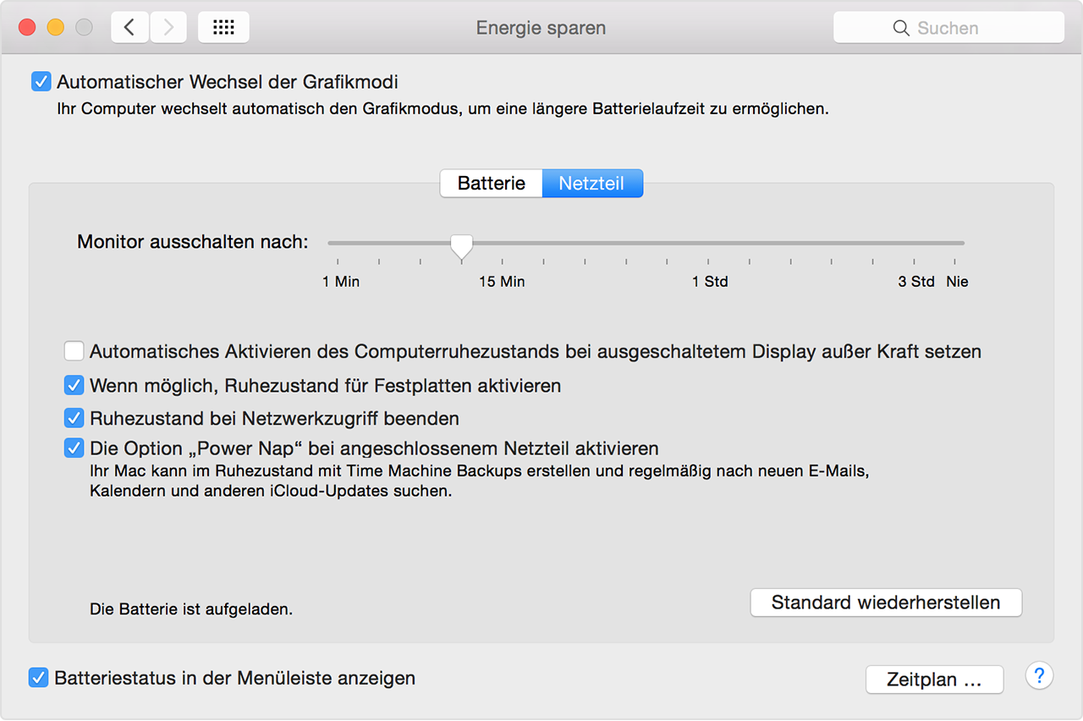Click the back navigation arrow

130,28
